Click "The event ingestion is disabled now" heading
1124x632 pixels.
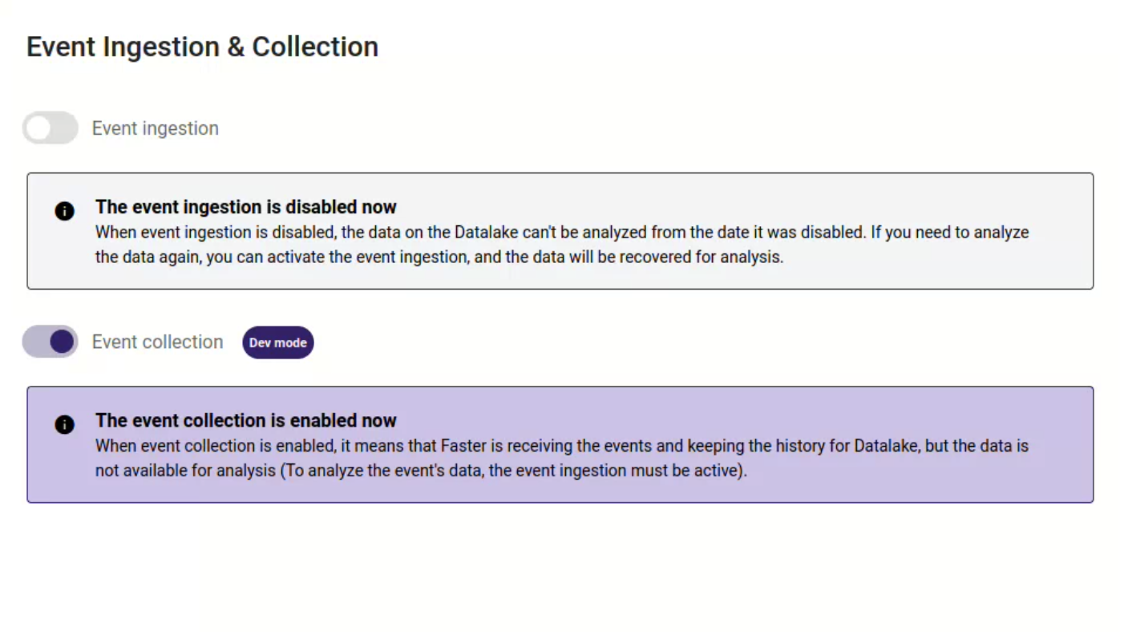246,207
